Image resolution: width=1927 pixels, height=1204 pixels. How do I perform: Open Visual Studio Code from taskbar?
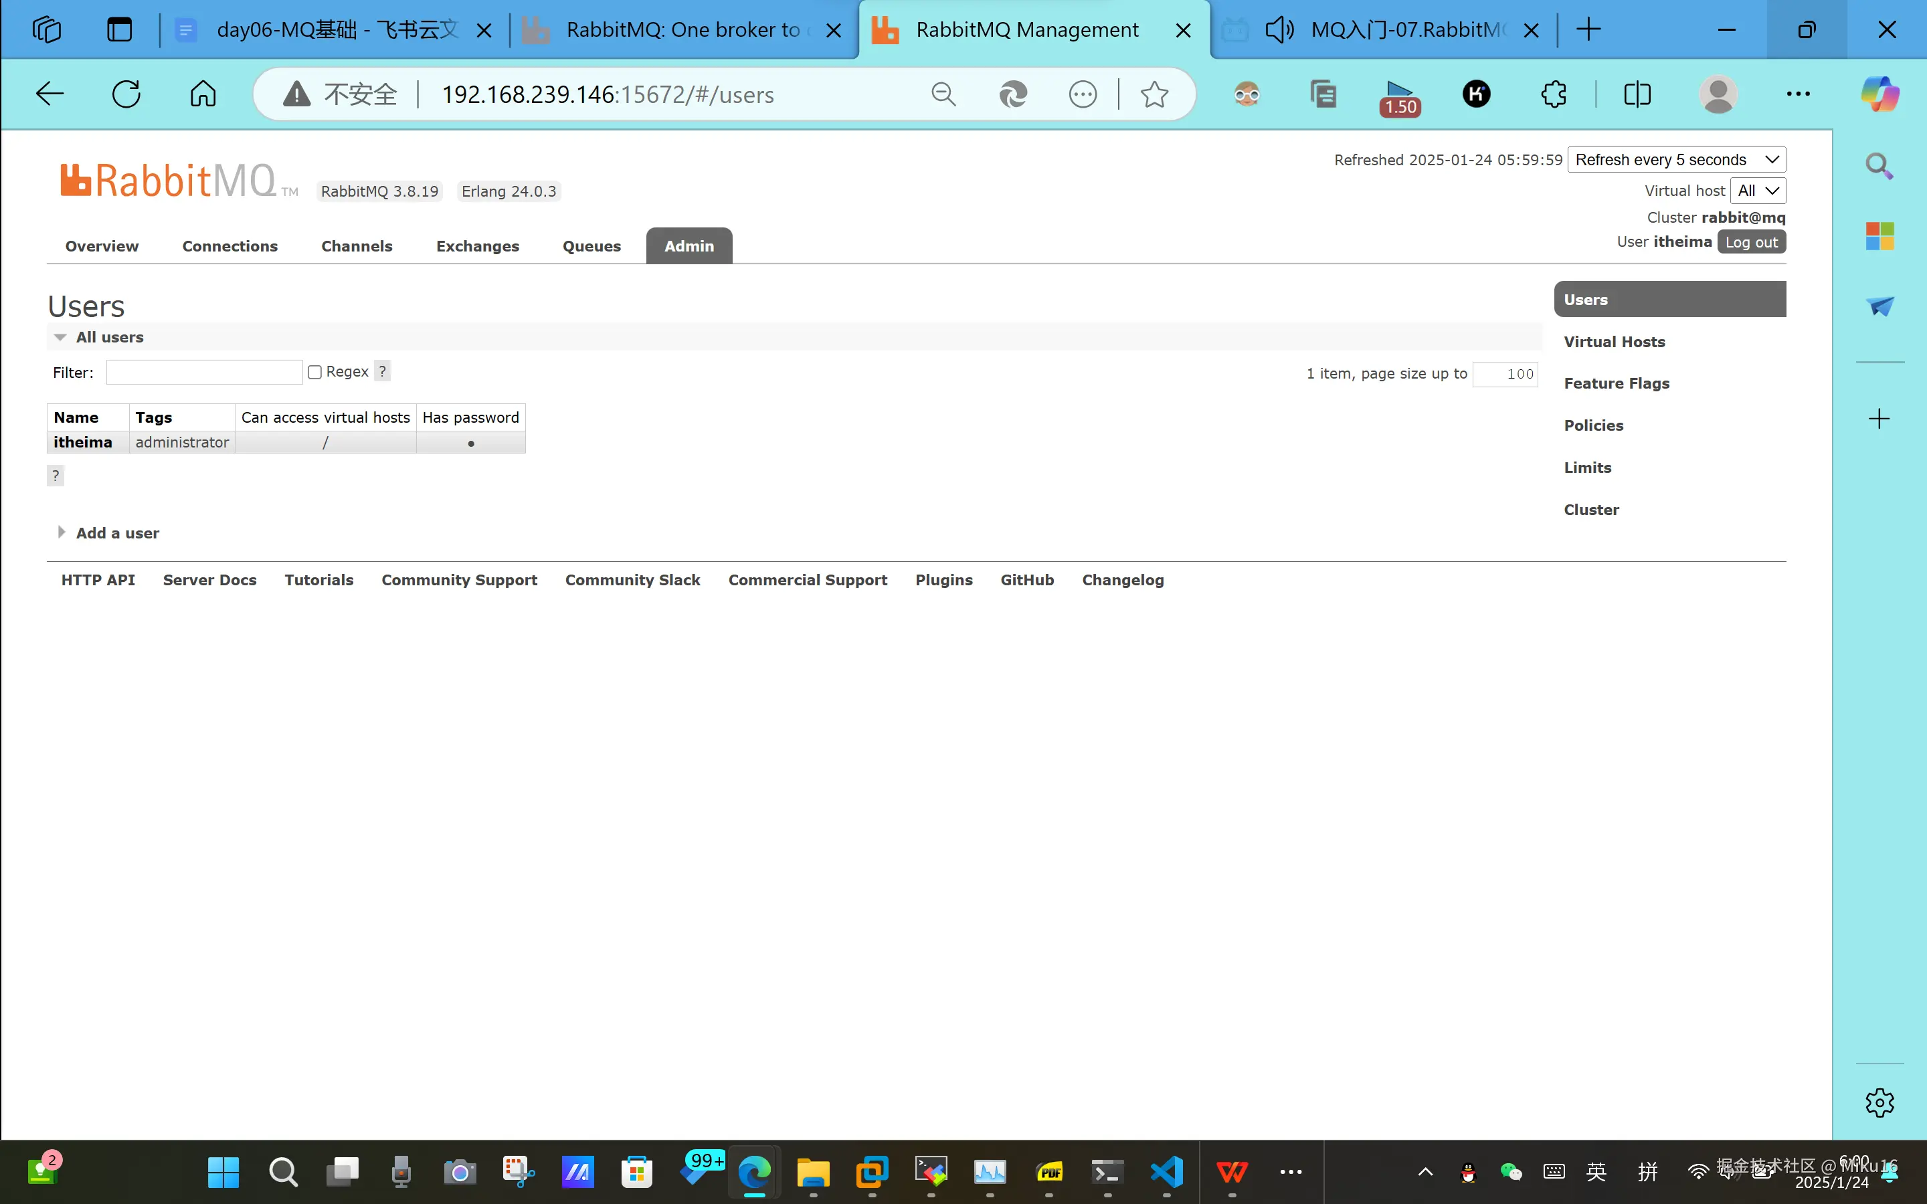[1166, 1171]
